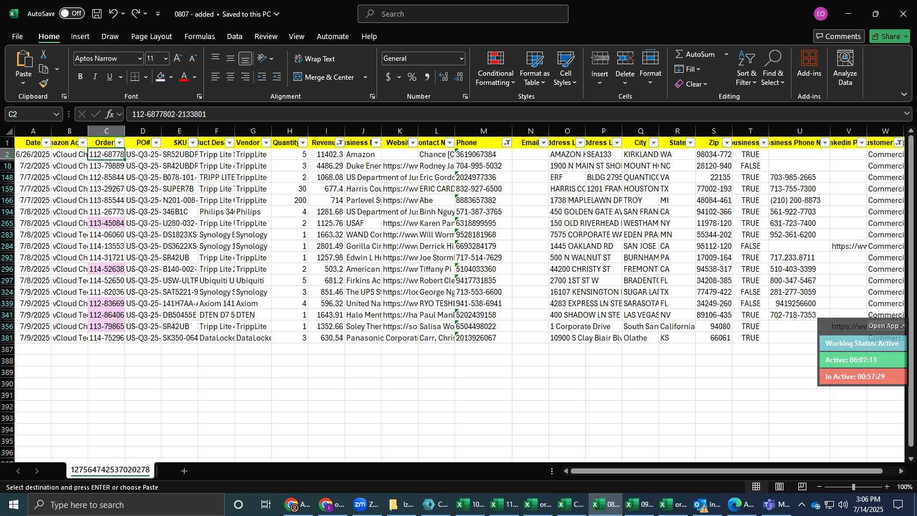Click the Increase Indent icon
Viewport: 917px width, 516px height.
(277, 77)
